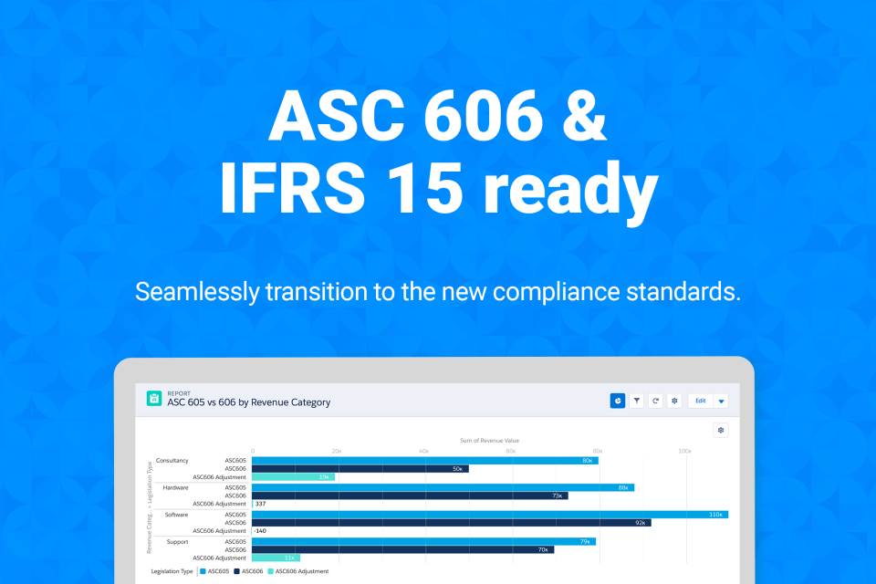Viewport: 876px width, 584px height.
Task: Click the pie chart toggle button
Action: [617, 401]
